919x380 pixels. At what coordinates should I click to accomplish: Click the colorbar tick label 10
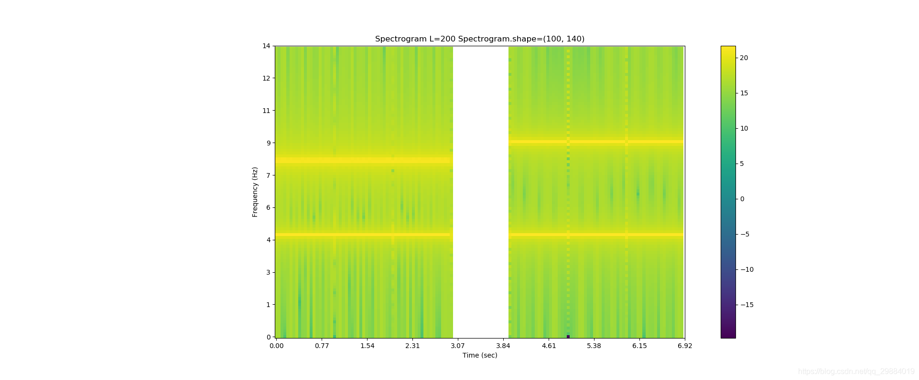click(744, 128)
